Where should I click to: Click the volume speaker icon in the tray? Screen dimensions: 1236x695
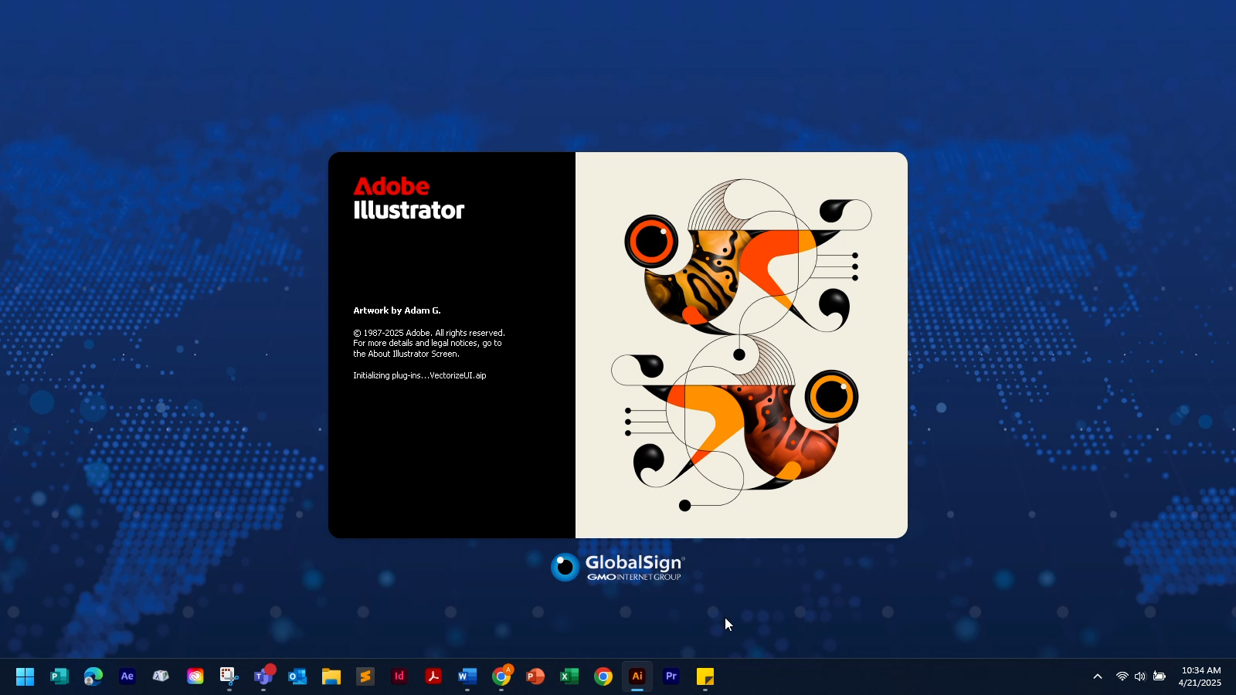pos(1140,676)
